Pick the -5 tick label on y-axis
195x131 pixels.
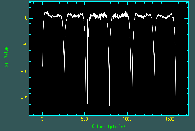25,45
